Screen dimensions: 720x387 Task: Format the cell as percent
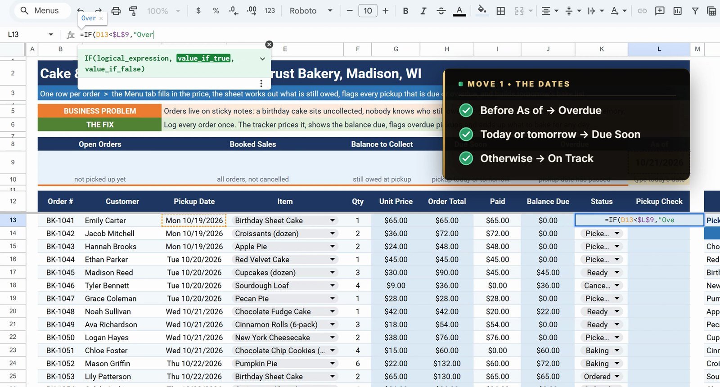click(x=216, y=11)
